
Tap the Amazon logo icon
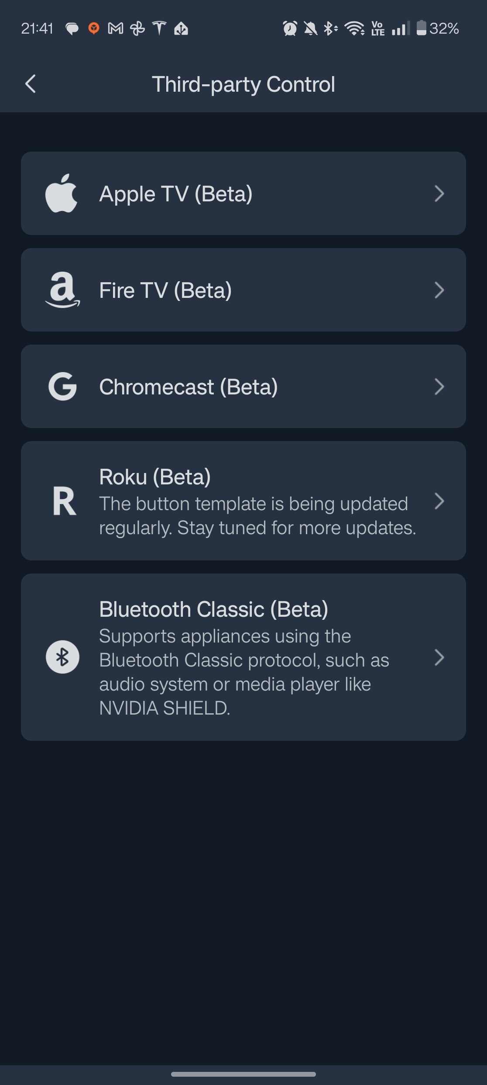click(x=62, y=290)
